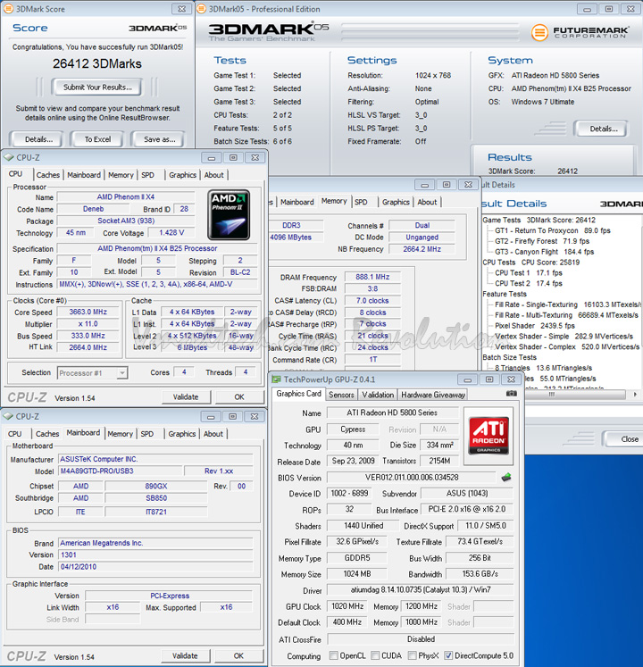The height and width of the screenshot is (667, 643).
Task: Open System Details button in 3DMark05
Action: tap(603, 129)
